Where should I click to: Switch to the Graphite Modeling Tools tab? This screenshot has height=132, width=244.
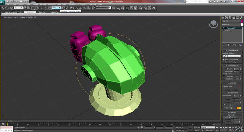(x=13, y=12)
